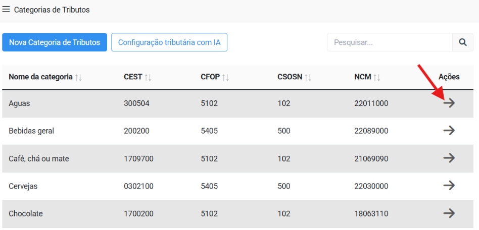Open actions arrow for Aguas row
Viewport: 479px width, 230px height.
coord(449,103)
